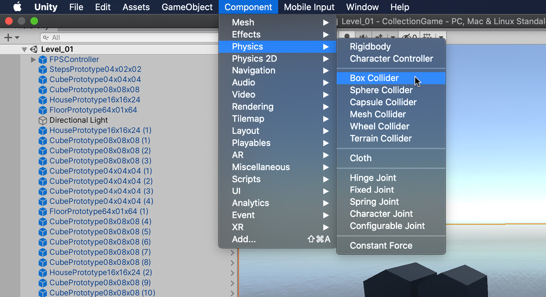Open the Help menu

point(400,7)
